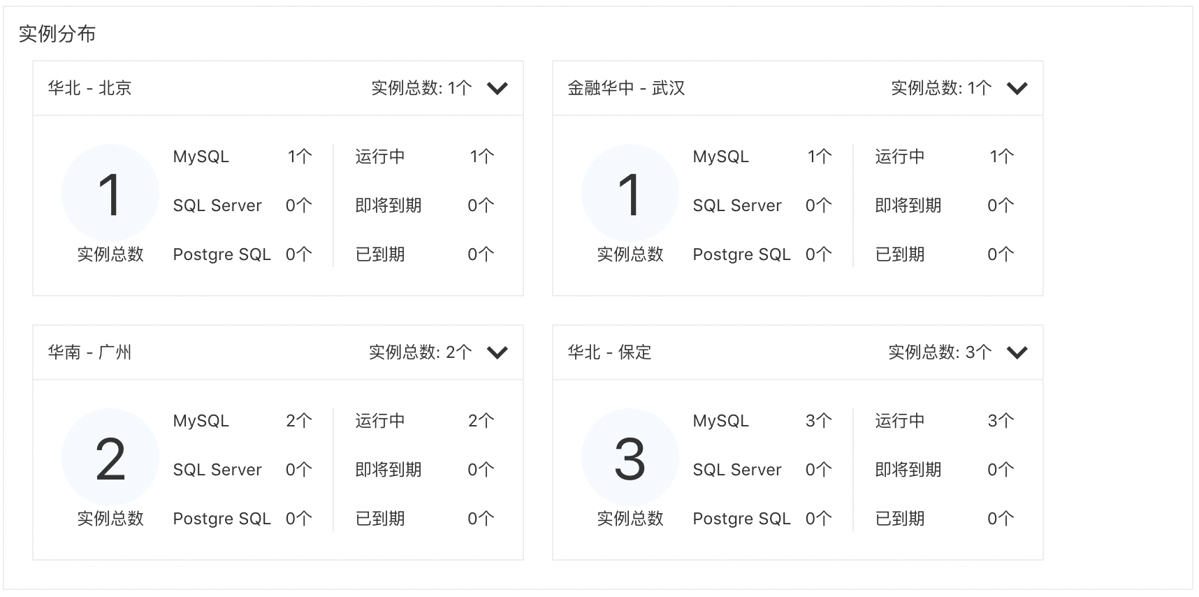Collapse the 华北 - 北京 card chevron
The image size is (1199, 597).
[x=497, y=88]
